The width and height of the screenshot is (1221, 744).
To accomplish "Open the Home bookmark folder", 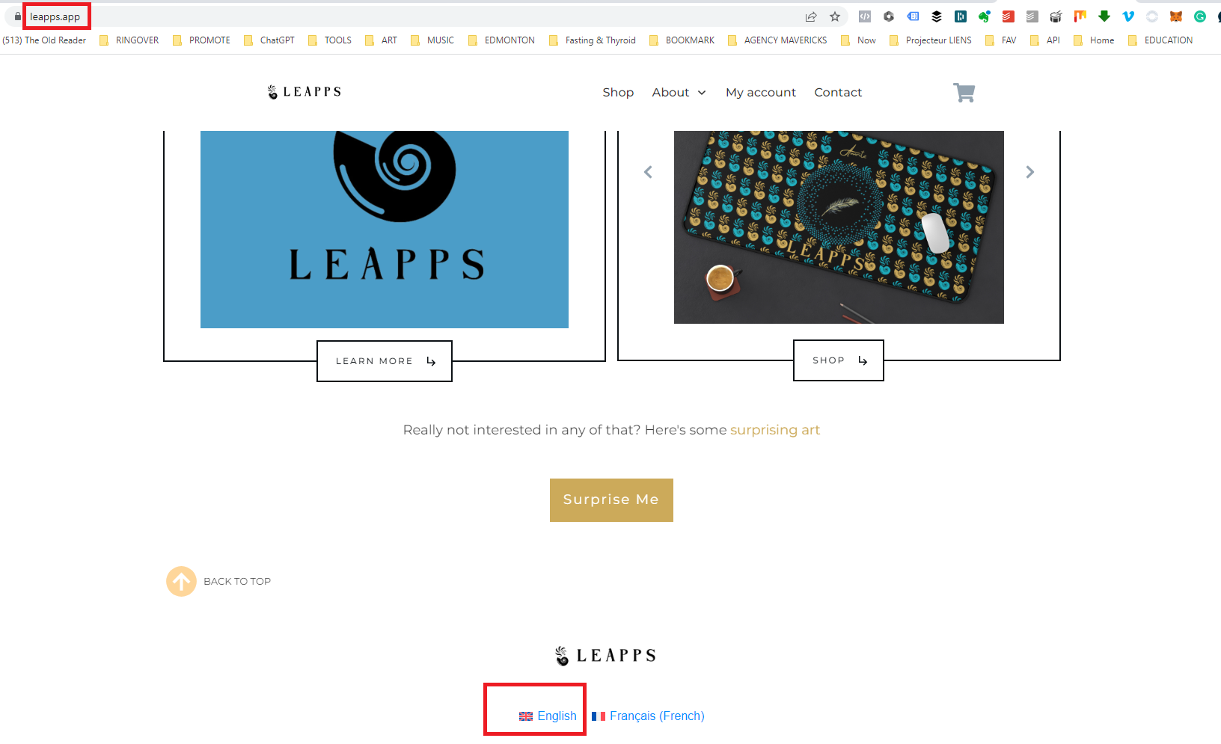I will tap(1094, 40).
